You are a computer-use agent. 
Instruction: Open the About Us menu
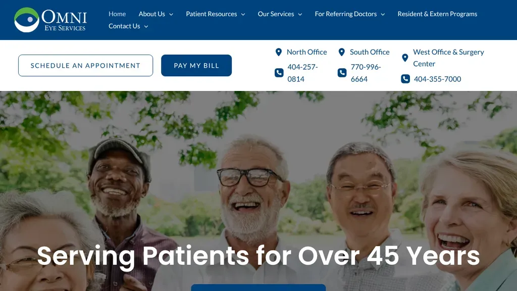pyautogui.click(x=151, y=14)
